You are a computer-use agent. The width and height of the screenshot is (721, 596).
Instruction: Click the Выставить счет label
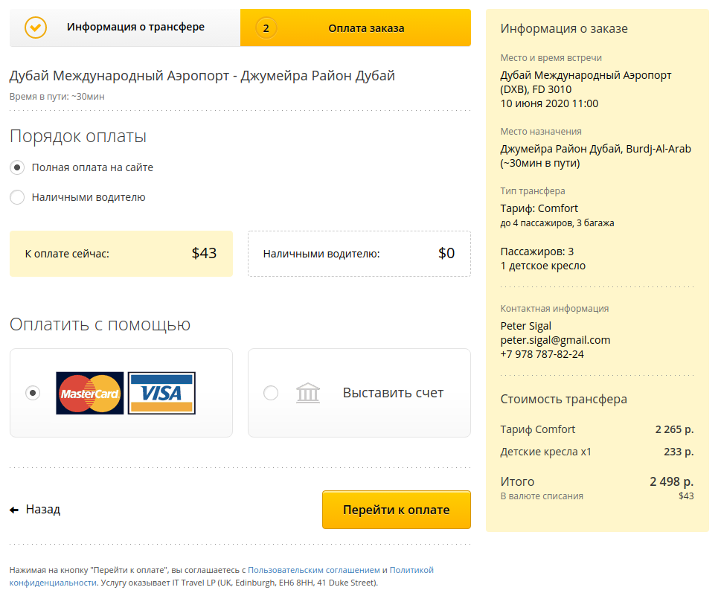click(393, 392)
